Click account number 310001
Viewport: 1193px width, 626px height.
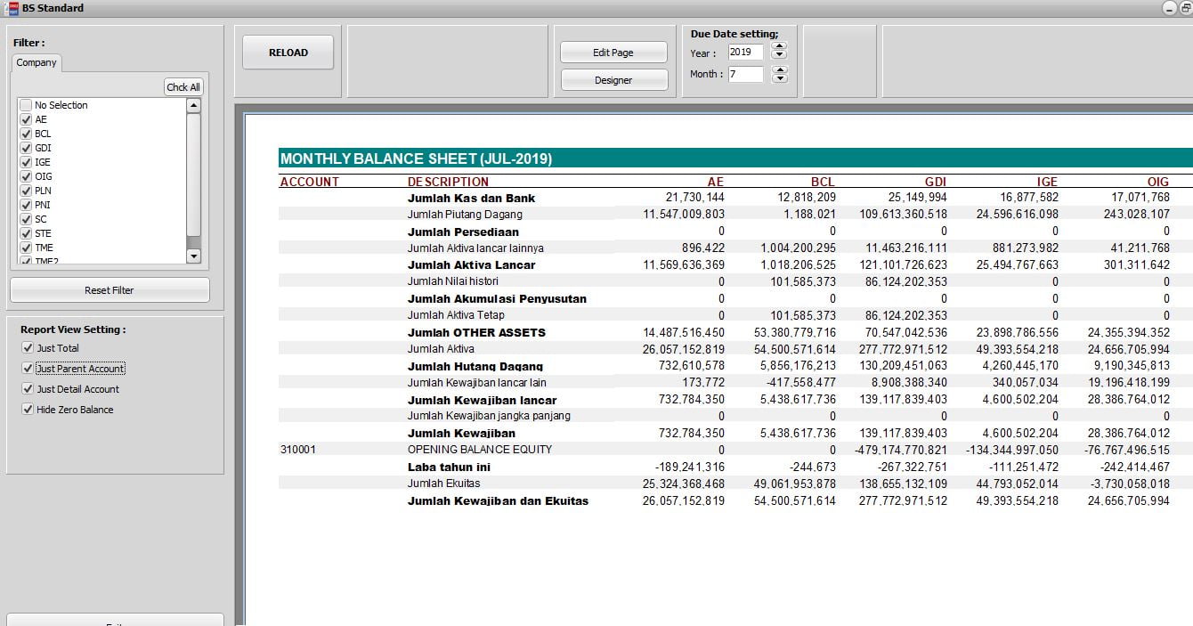(x=297, y=450)
